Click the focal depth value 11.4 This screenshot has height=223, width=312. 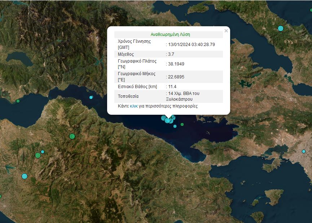pyautogui.click(x=172, y=87)
